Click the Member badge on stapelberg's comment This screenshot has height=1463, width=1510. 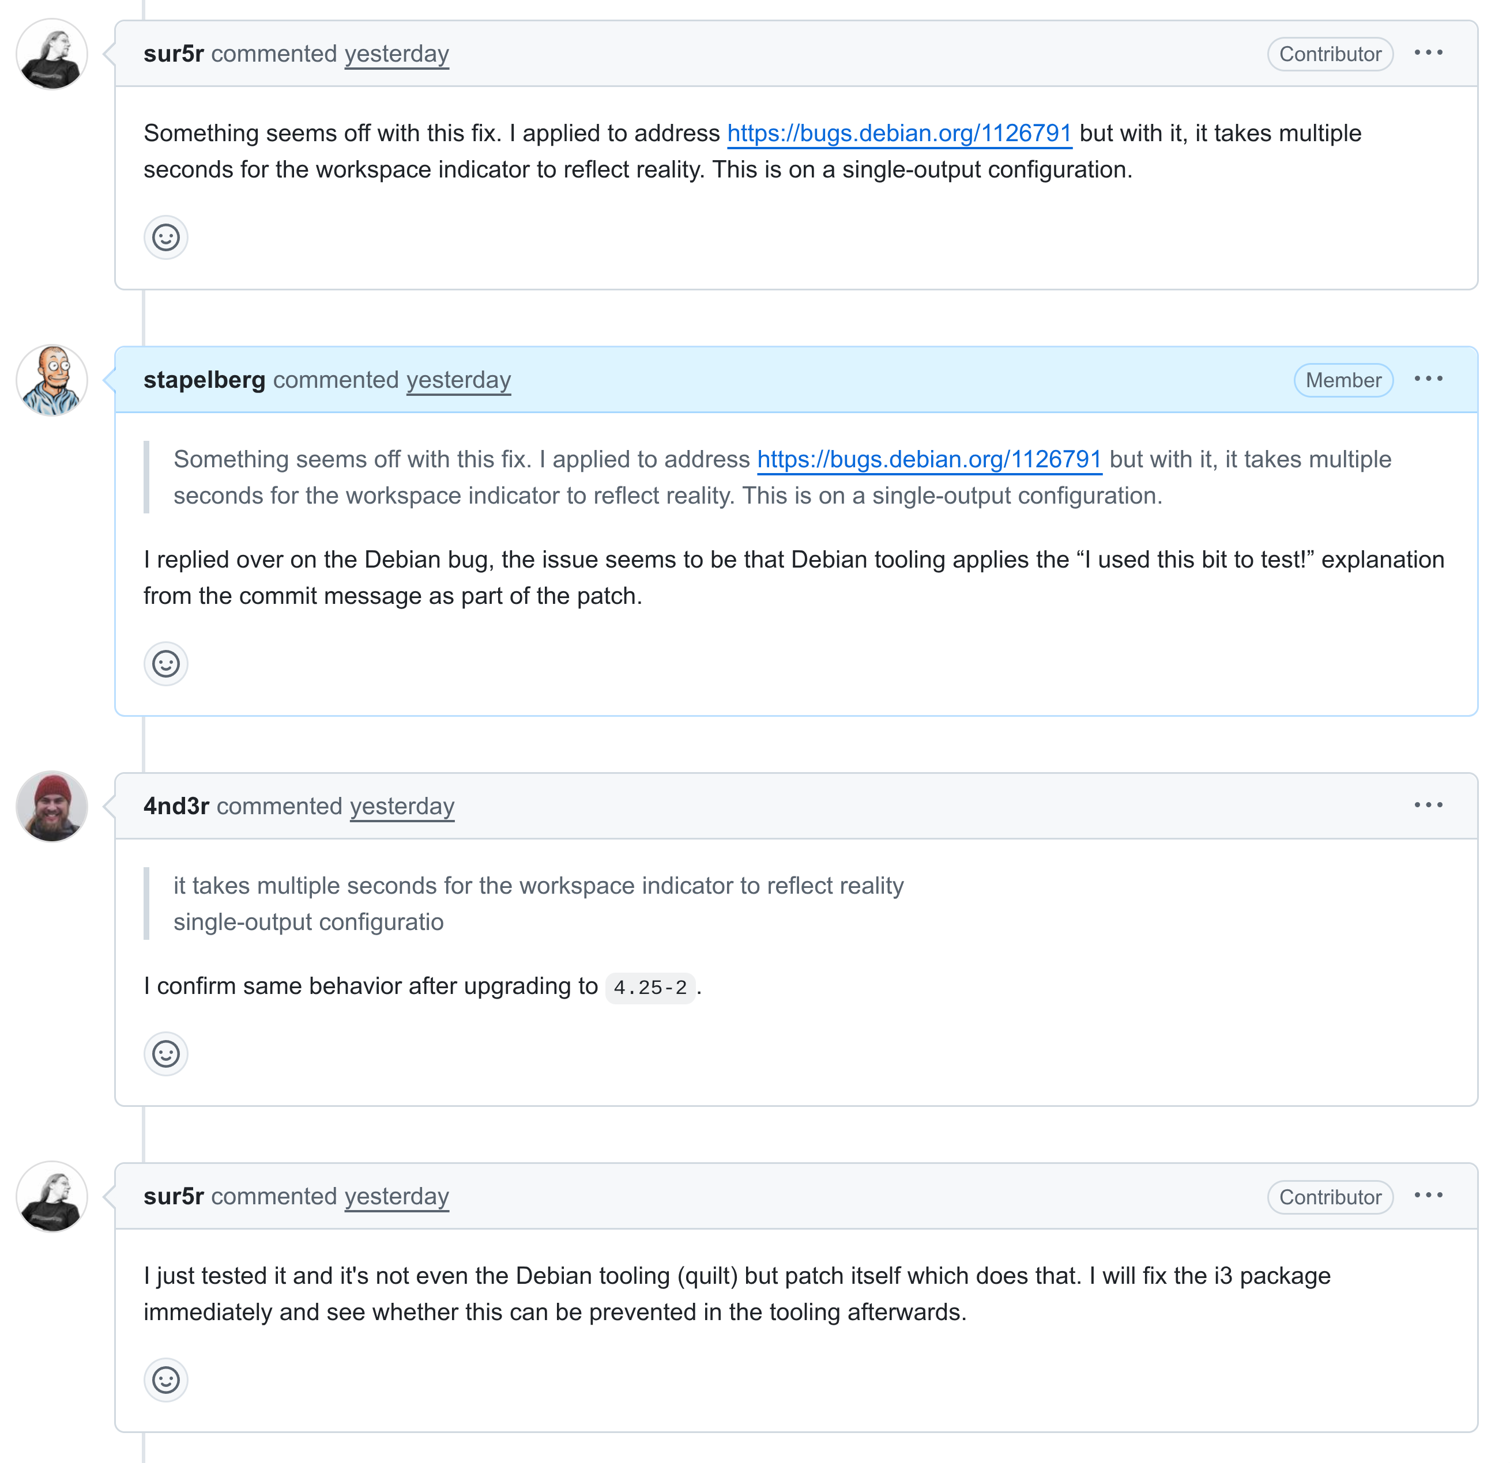tap(1343, 380)
